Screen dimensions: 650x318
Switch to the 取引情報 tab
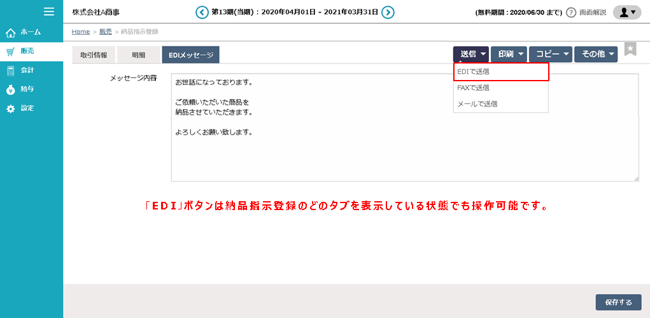point(94,55)
